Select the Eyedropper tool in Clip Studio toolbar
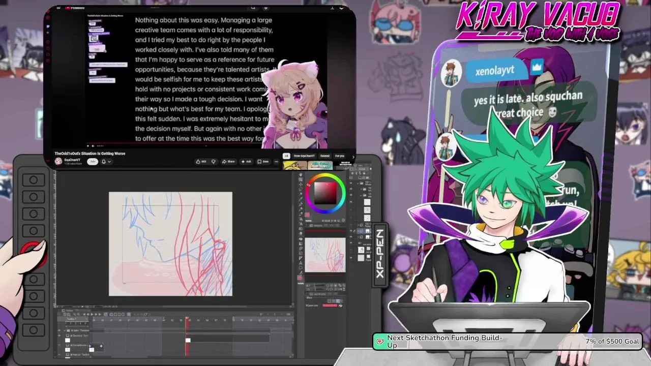 (301, 198)
